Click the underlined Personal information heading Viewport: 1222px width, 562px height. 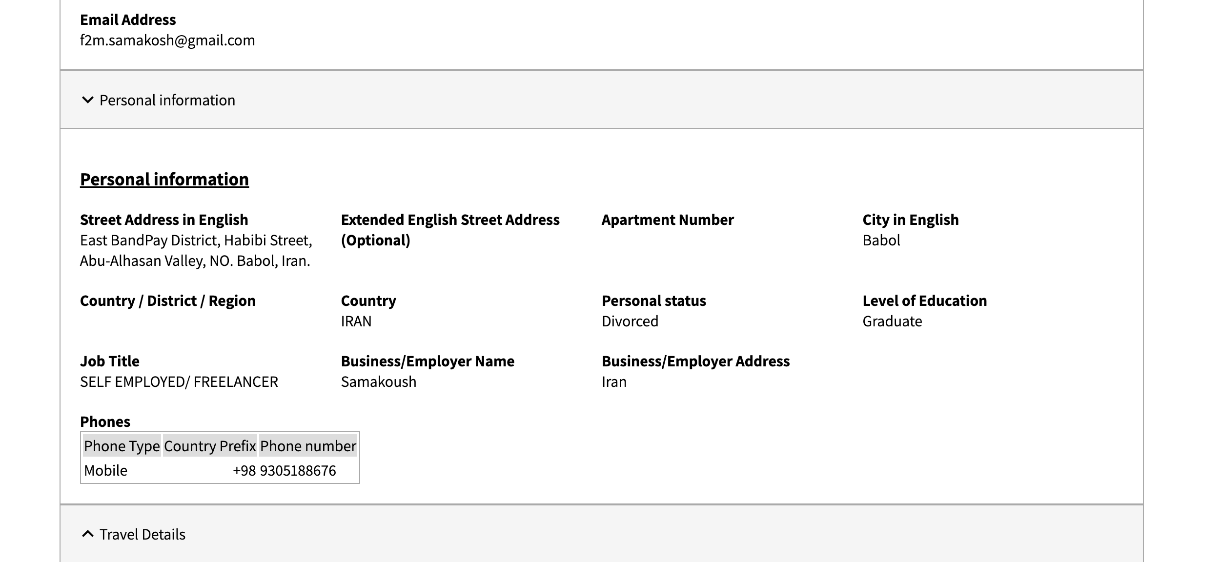tap(164, 180)
